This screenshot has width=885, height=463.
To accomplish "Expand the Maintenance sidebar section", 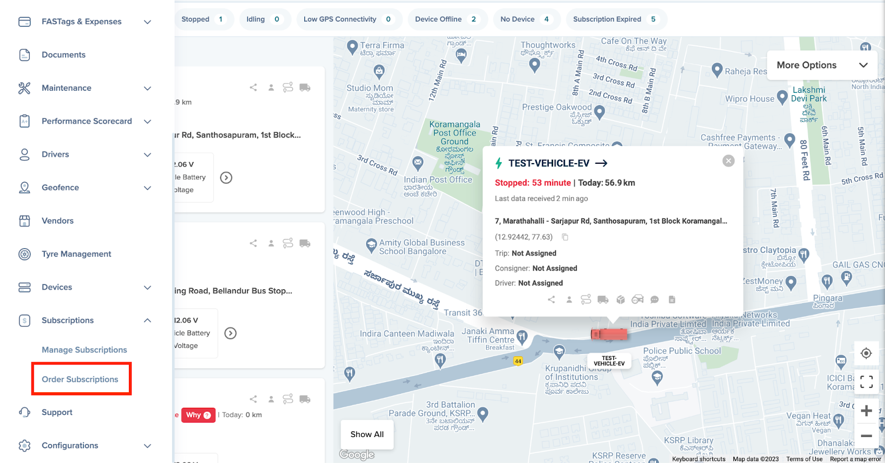I will tap(147, 88).
